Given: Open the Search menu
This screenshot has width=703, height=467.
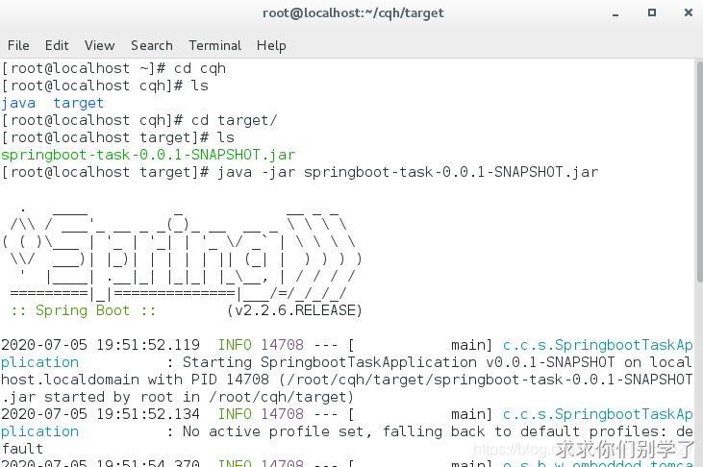Looking at the screenshot, I should pos(152,46).
